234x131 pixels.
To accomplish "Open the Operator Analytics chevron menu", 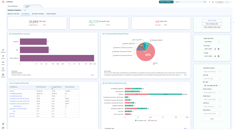I will pyautogui.click(x=23, y=10).
